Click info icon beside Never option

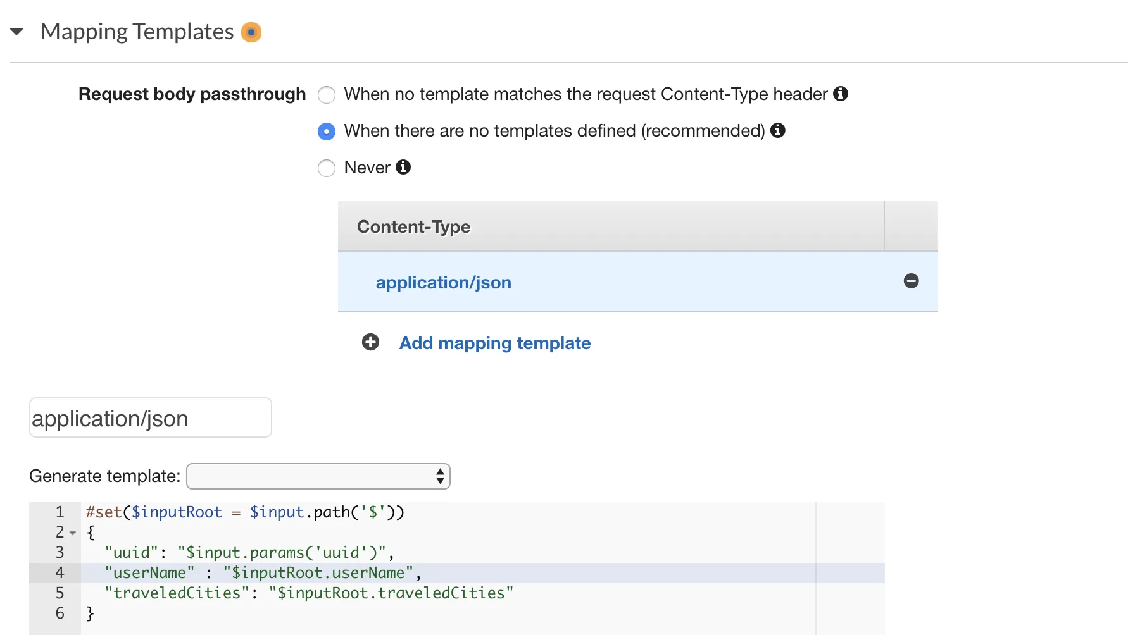pyautogui.click(x=403, y=167)
